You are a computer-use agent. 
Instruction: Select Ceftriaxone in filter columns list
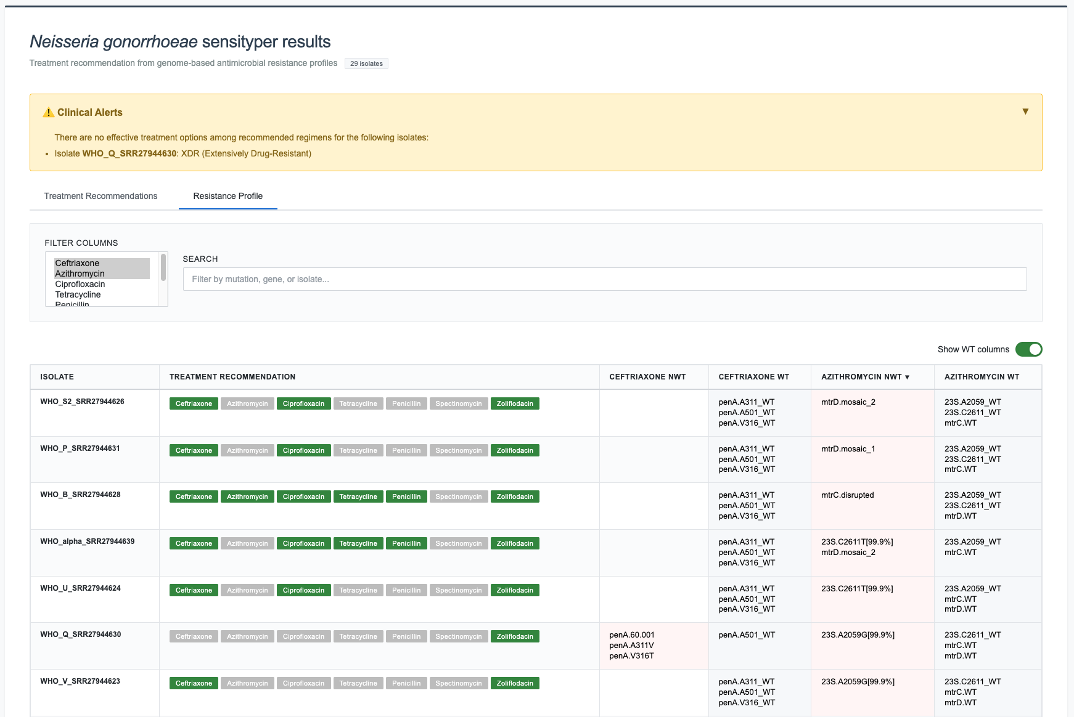click(x=77, y=263)
